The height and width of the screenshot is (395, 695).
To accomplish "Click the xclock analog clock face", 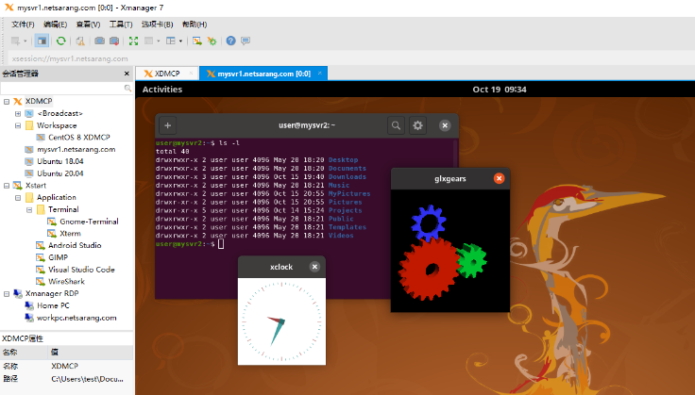I will (281, 321).
